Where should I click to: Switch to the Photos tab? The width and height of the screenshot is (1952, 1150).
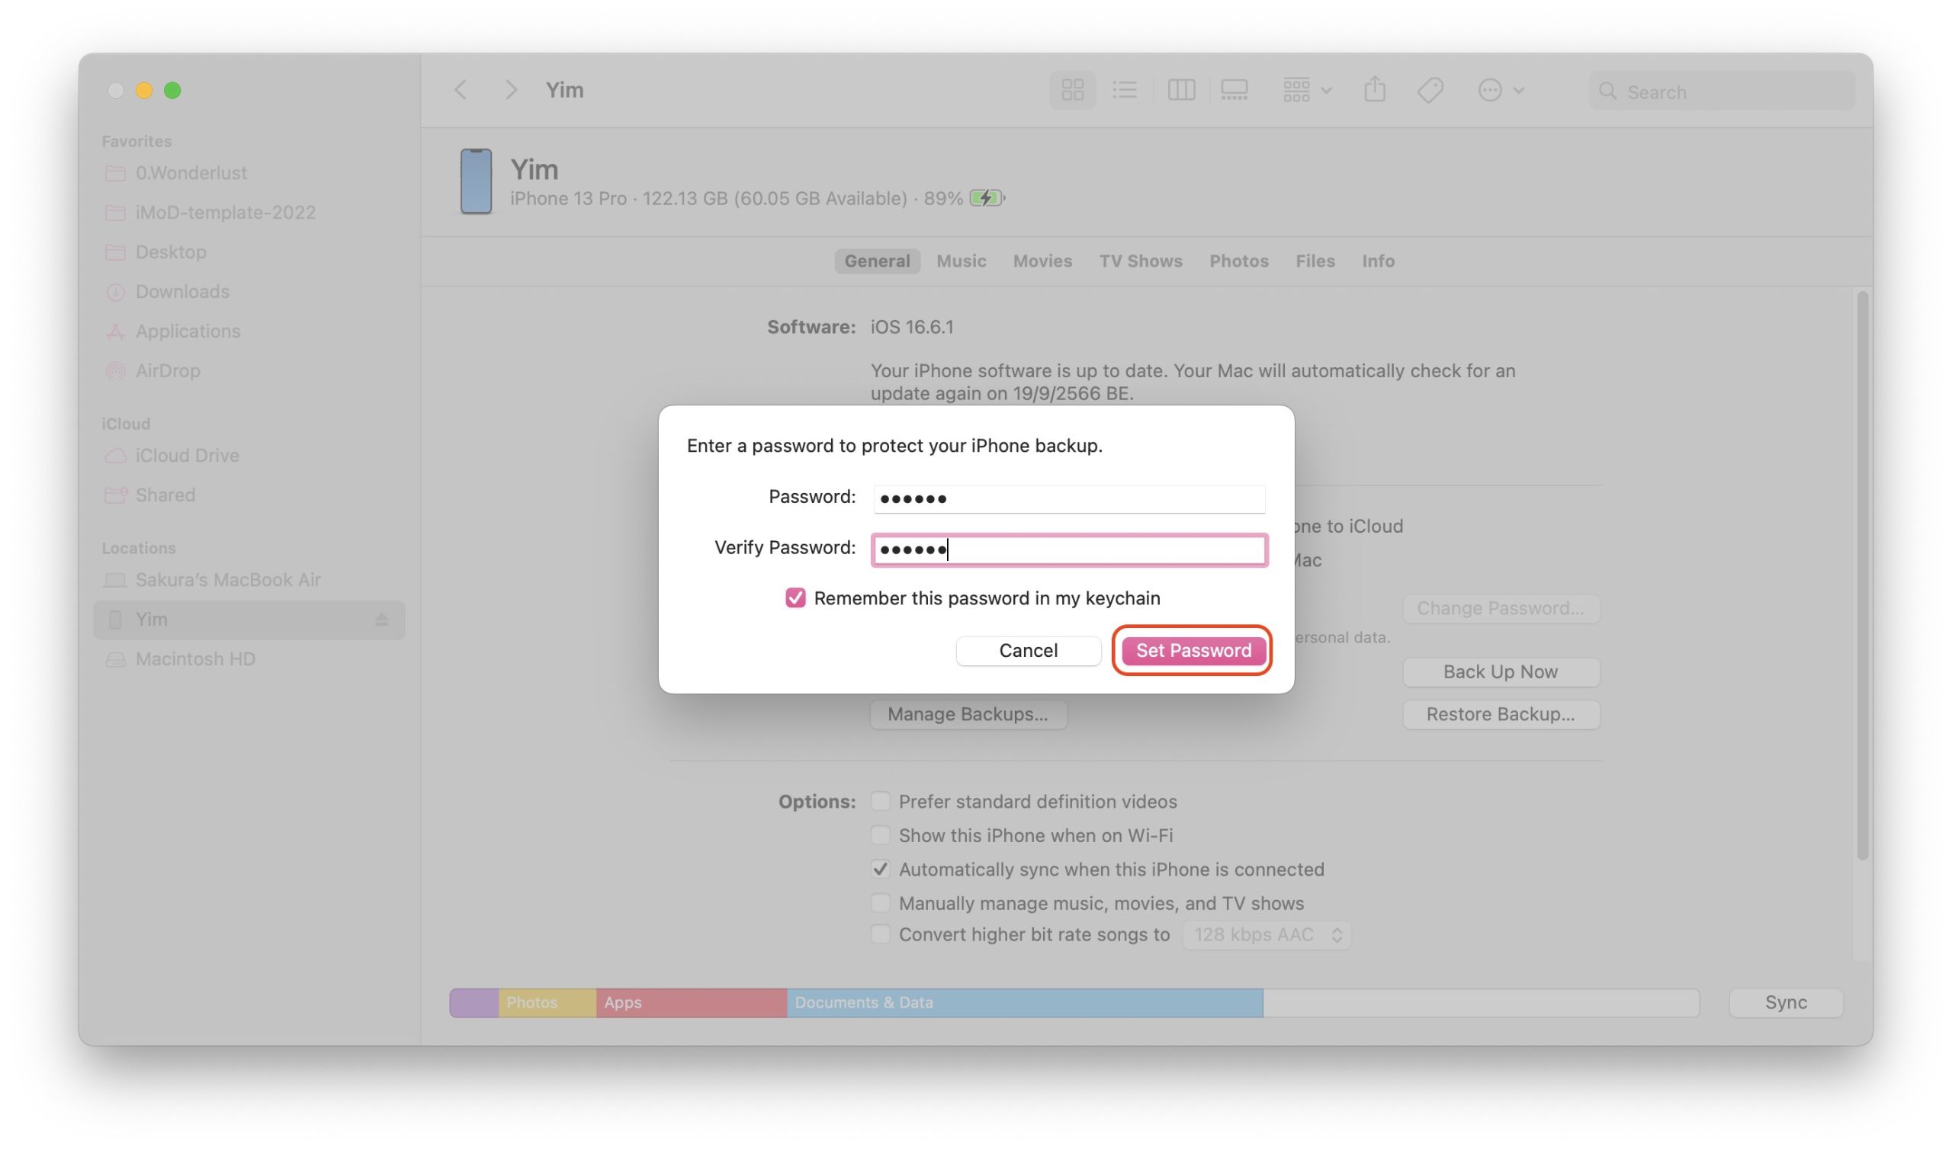point(1238,261)
